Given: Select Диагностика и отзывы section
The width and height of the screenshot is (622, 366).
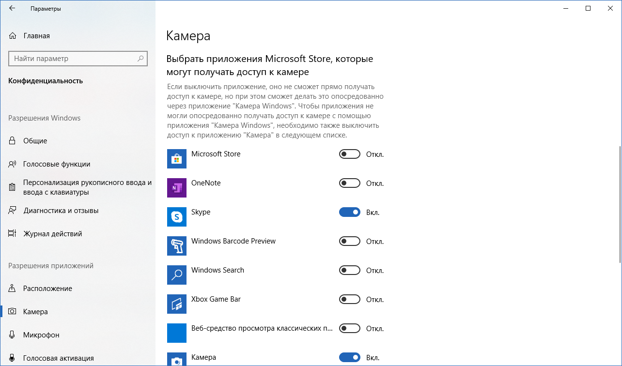Looking at the screenshot, I should coord(78,211).
